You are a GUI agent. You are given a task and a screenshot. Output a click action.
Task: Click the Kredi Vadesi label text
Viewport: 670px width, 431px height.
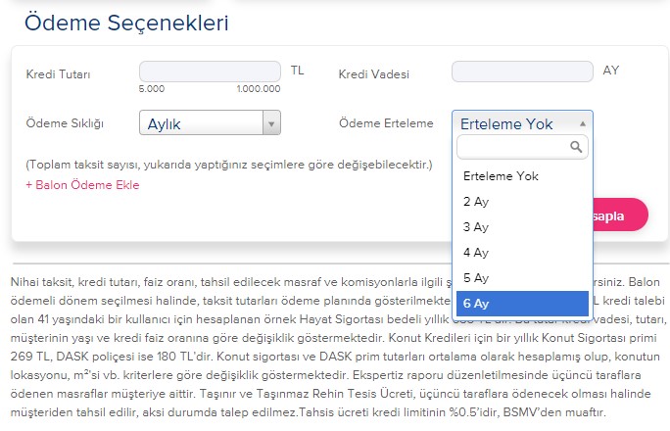373,74
